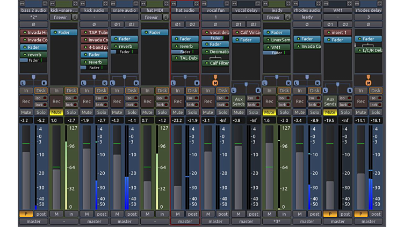This screenshot has height=227, width=404.
Task: Solo the hat audio strip
Action: [192, 112]
